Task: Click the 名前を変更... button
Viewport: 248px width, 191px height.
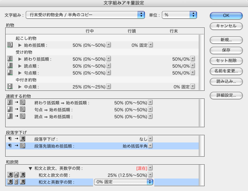Action: (x=226, y=71)
